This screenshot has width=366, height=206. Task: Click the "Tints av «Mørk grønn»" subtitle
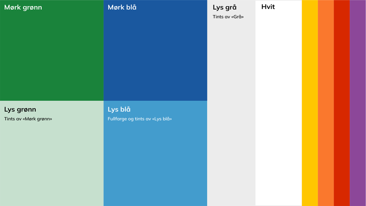pos(28,119)
